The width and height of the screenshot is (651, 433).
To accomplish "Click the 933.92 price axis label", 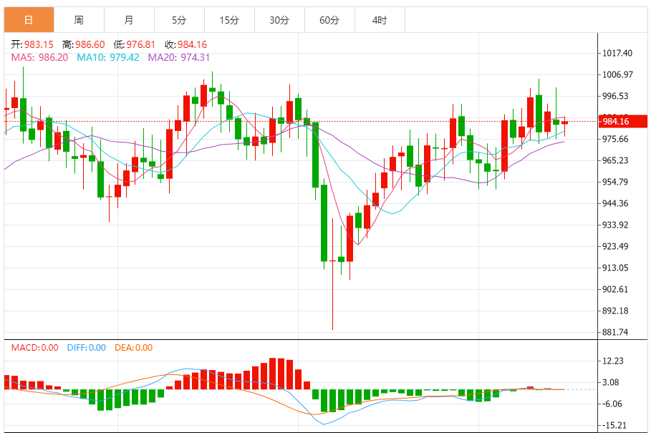I will pyautogui.click(x=615, y=225).
